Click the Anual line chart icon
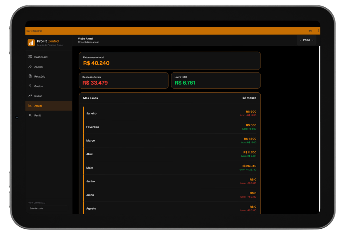This screenshot has width=345, height=234. tap(30, 106)
